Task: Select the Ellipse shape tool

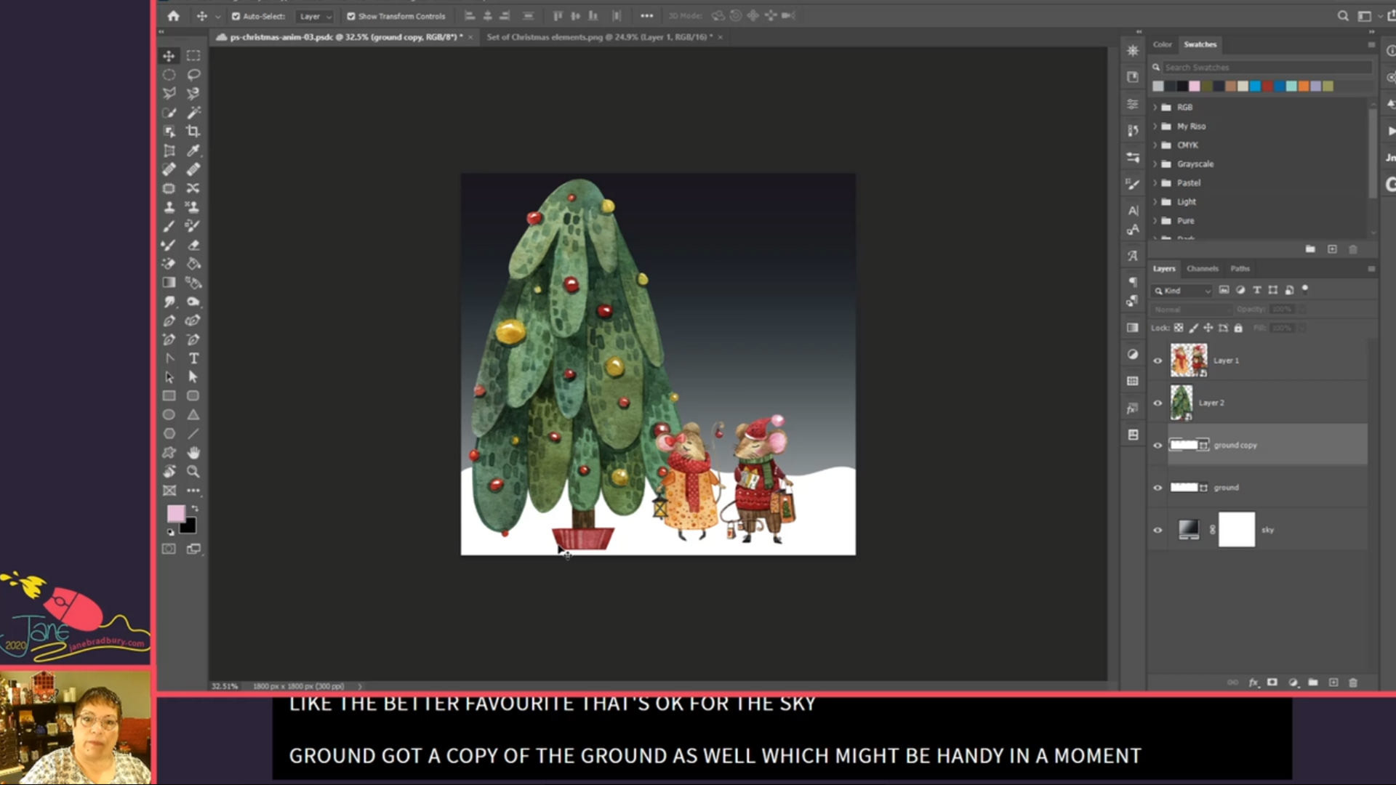Action: (x=169, y=415)
